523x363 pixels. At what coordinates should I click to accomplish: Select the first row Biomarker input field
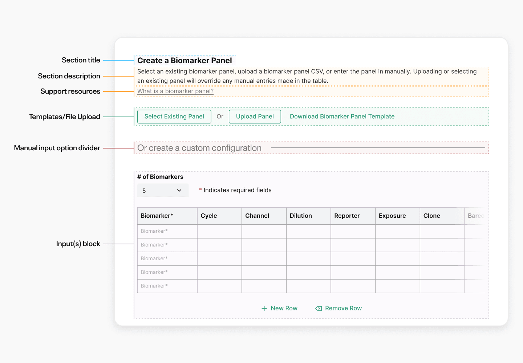(167, 231)
